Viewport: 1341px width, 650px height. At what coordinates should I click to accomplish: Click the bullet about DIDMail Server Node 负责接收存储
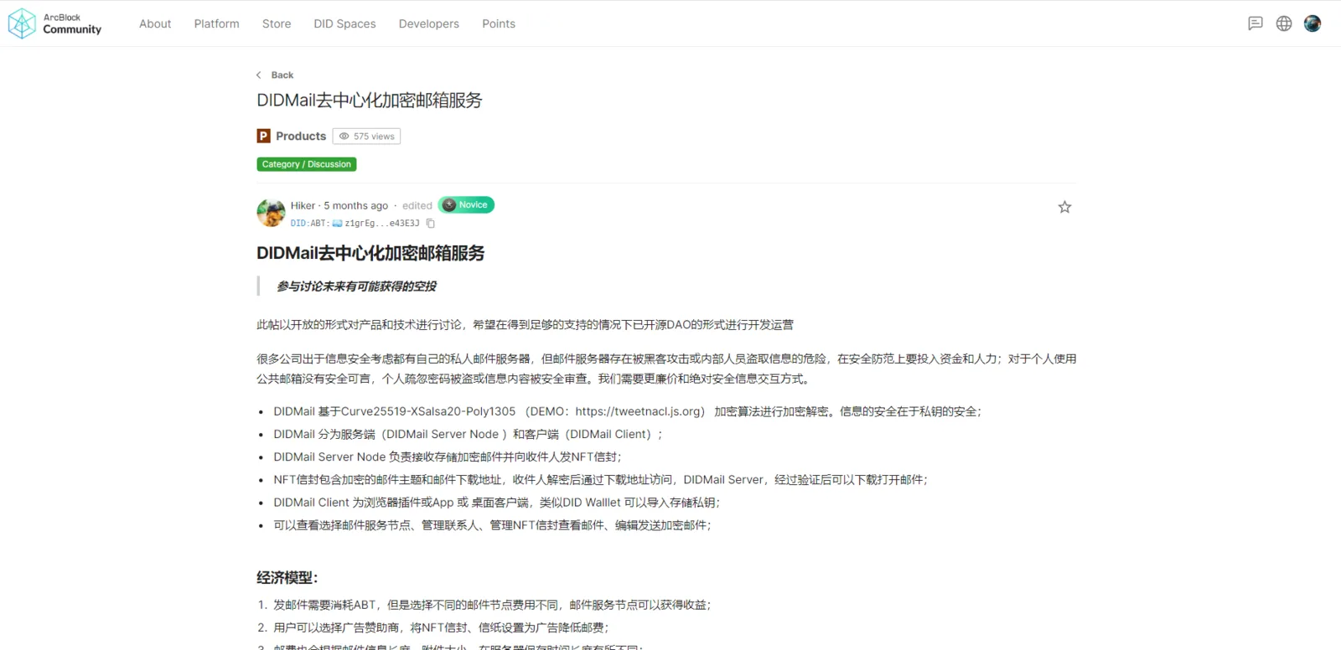pos(448,457)
